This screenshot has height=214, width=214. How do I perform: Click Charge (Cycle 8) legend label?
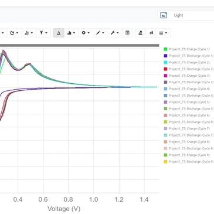click(189, 142)
